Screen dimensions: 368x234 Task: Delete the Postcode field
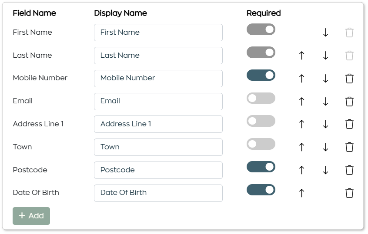click(349, 170)
